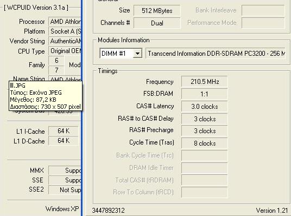Click the III.JPG file tooltip
291x216 pixels.
point(46,96)
